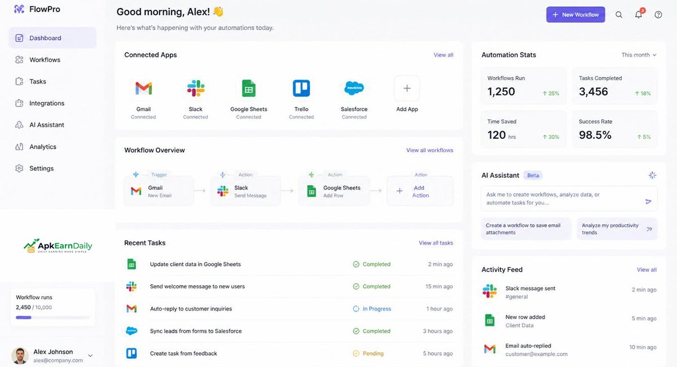This screenshot has height=367, width=677.
Task: Click the Salesforce icon beside Sync leads task
Action: pos(131,331)
